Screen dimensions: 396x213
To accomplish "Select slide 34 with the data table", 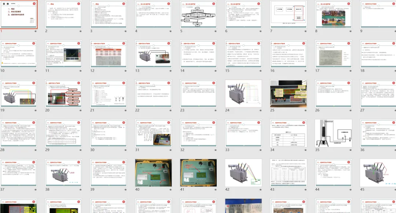I will [289, 133].
